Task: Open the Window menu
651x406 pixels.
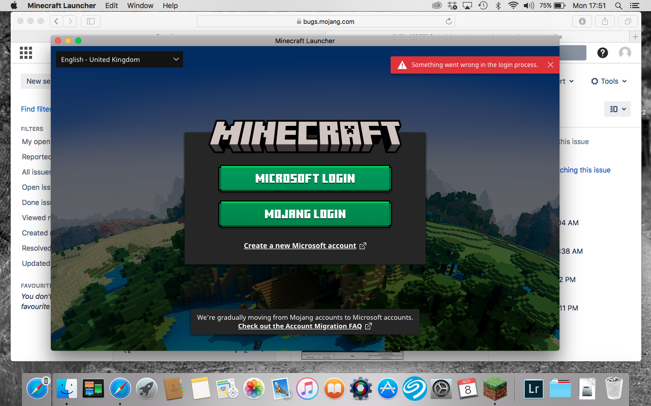Action: (140, 6)
